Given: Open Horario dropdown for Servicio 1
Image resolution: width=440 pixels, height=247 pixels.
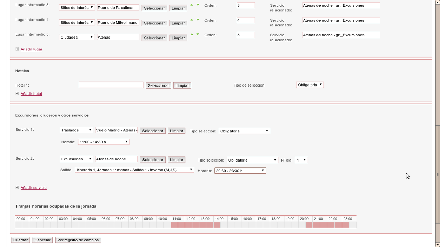Looking at the screenshot, I should (103, 142).
